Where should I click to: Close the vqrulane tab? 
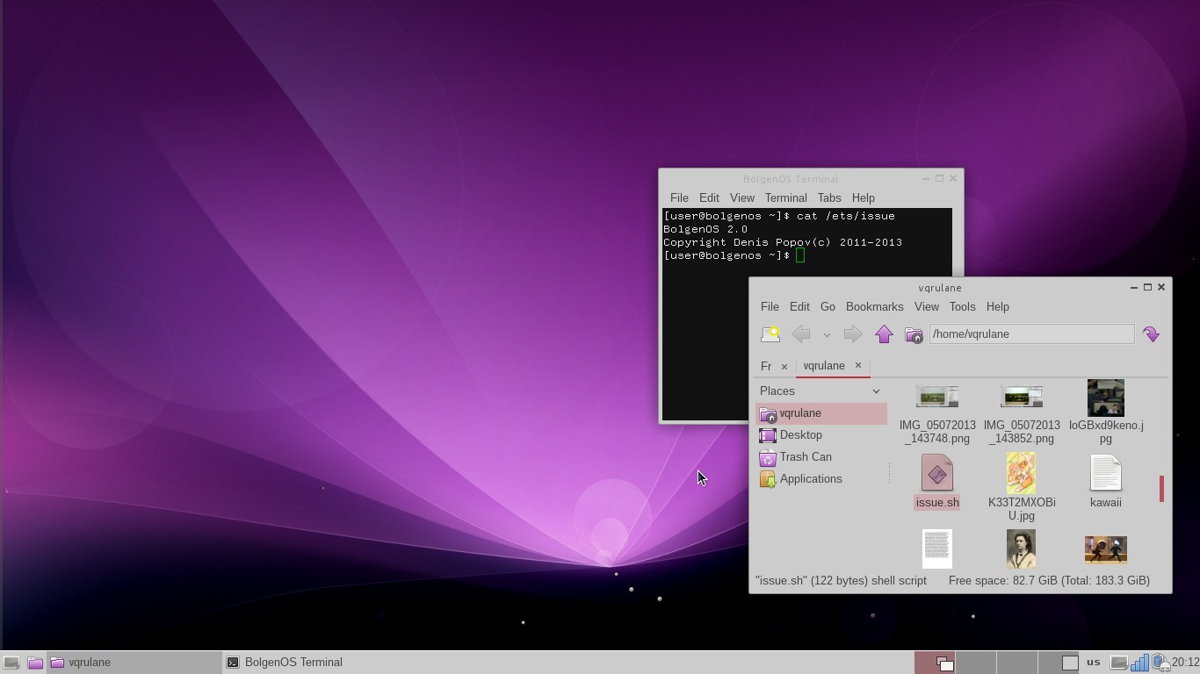(858, 366)
